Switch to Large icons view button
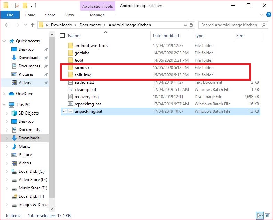This screenshot has width=273, height=220. coord(267,215)
